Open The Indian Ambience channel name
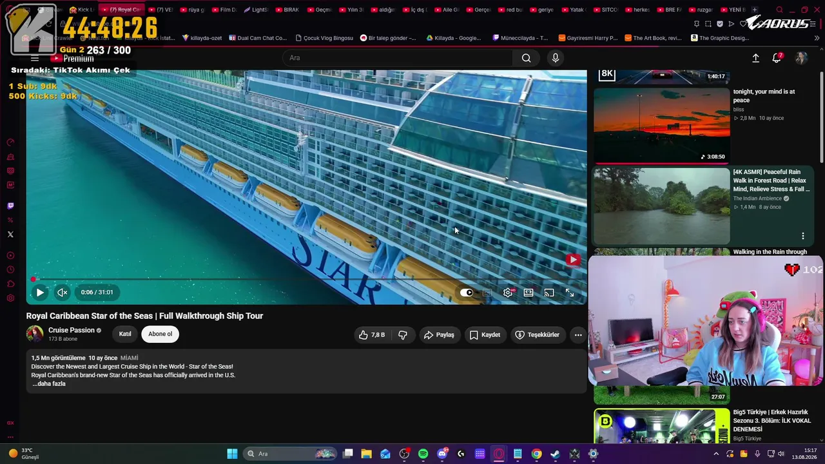The height and width of the screenshot is (464, 825). (x=757, y=198)
